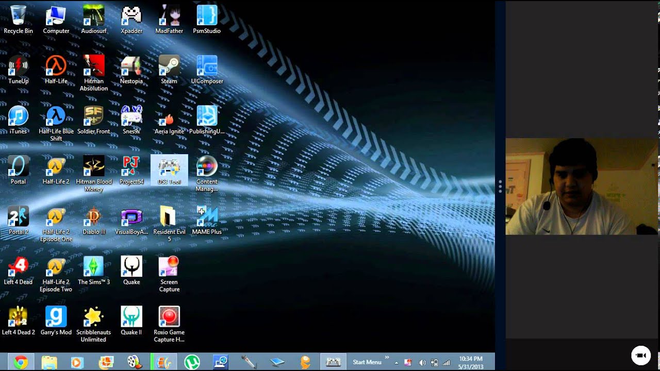The width and height of the screenshot is (660, 371).
Task: Select the Quake II icon
Action: [x=131, y=322]
